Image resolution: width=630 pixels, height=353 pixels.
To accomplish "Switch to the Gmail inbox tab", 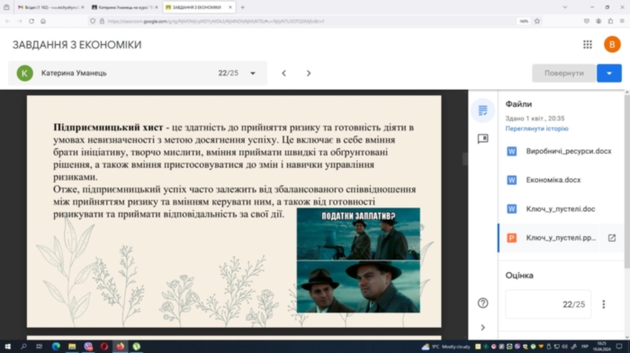I will 49,7.
